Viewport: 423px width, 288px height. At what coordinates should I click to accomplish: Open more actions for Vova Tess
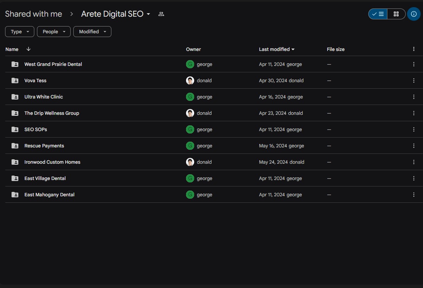coord(413,80)
